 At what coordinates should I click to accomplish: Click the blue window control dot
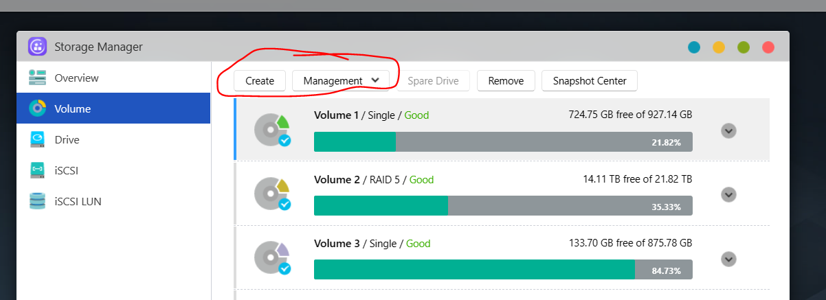[694, 47]
